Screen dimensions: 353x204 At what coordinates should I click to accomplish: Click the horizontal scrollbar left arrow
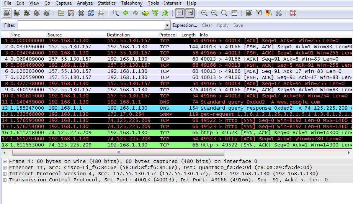click(x=4, y=153)
